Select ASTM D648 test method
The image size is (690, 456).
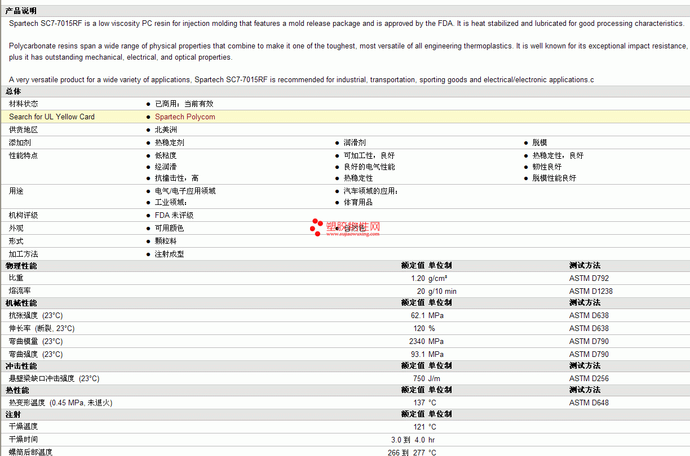point(589,403)
